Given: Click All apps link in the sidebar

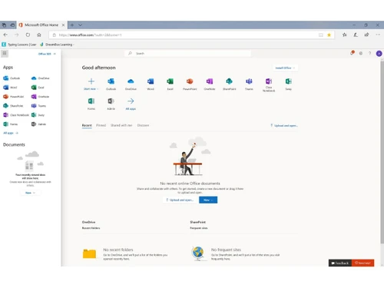Looking at the screenshot, I should pos(11,133).
